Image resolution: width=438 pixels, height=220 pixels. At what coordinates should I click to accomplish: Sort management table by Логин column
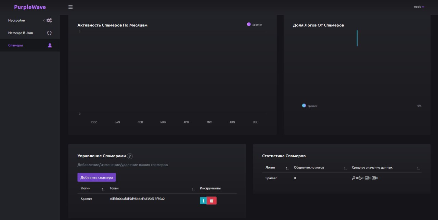103,189
